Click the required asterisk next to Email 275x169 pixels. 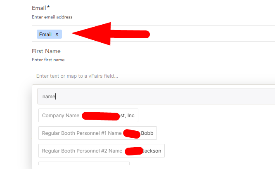pos(48,7)
